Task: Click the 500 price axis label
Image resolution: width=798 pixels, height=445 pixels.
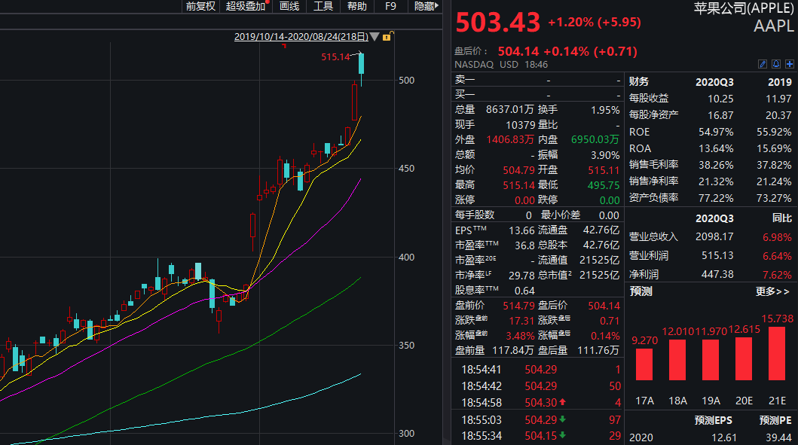Action: (x=407, y=81)
